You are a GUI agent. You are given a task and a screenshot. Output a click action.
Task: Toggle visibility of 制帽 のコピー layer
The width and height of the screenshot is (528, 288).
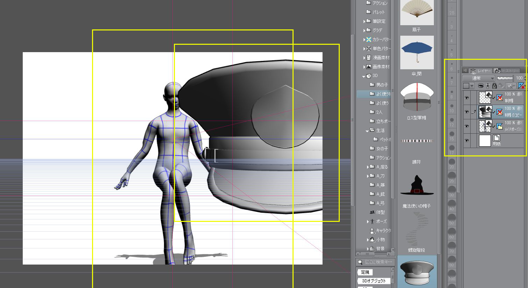[x=466, y=112]
